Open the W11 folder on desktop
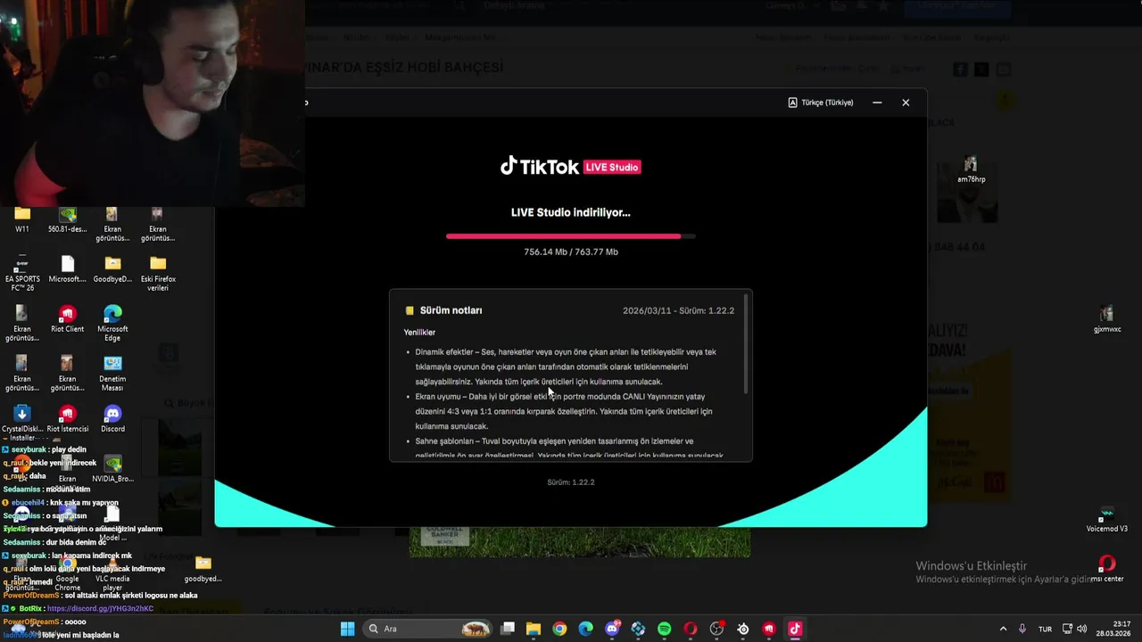 tap(22, 220)
